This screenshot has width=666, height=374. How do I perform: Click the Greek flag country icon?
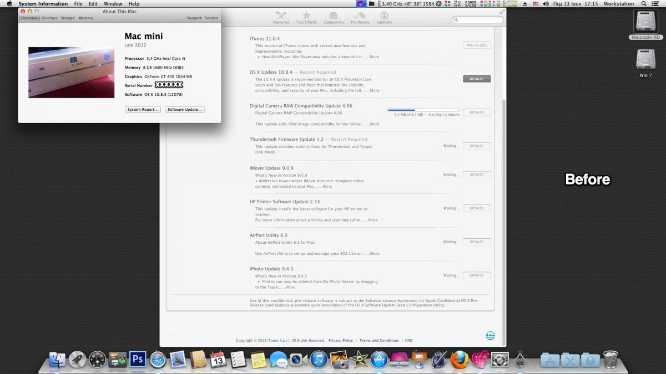click(x=491, y=336)
